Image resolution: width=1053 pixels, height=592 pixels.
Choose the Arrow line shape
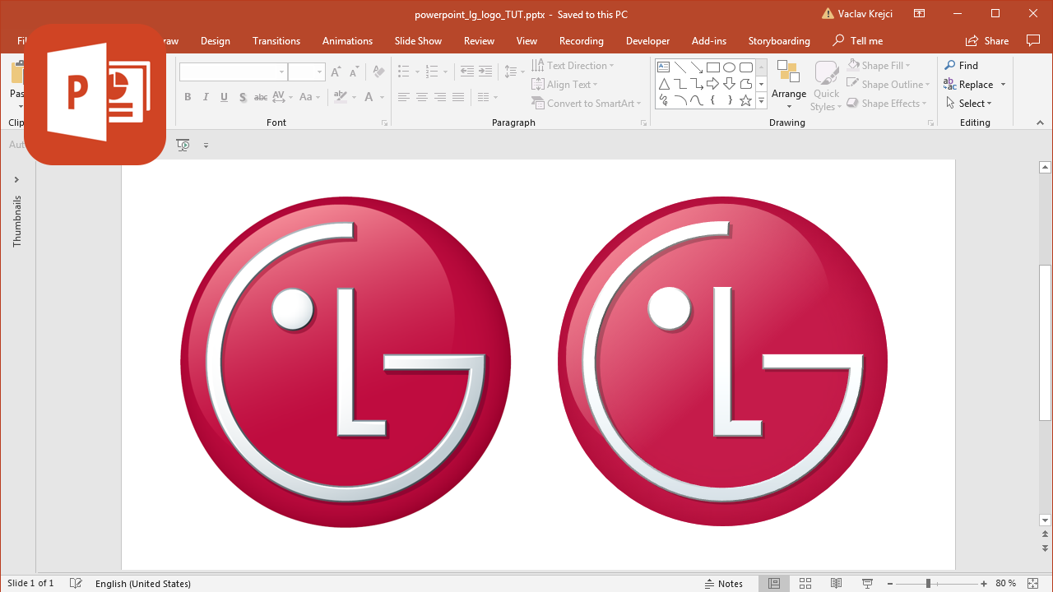pyautogui.click(x=697, y=67)
